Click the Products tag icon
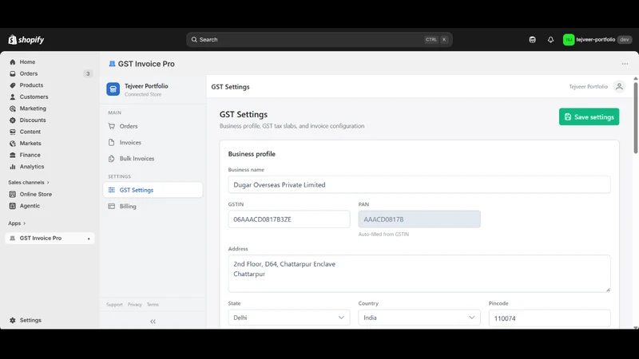Viewport: 639px width, 359px height. click(x=13, y=85)
